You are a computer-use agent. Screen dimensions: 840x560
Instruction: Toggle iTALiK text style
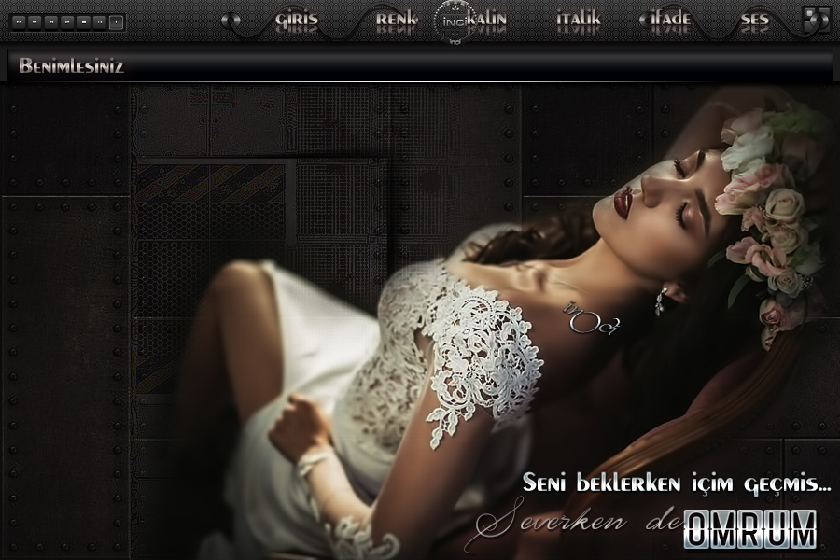click(x=578, y=19)
